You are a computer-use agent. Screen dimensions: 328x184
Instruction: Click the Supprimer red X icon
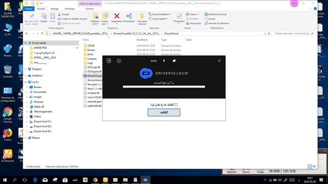click(x=117, y=16)
